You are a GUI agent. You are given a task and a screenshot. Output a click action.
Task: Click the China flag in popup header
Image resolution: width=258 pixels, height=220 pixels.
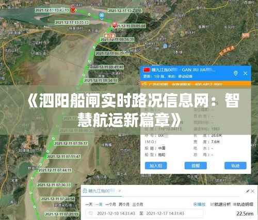click(147, 70)
